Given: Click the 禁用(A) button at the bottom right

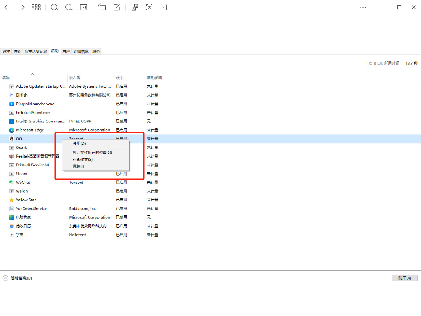Looking at the screenshot, I should click(405, 278).
